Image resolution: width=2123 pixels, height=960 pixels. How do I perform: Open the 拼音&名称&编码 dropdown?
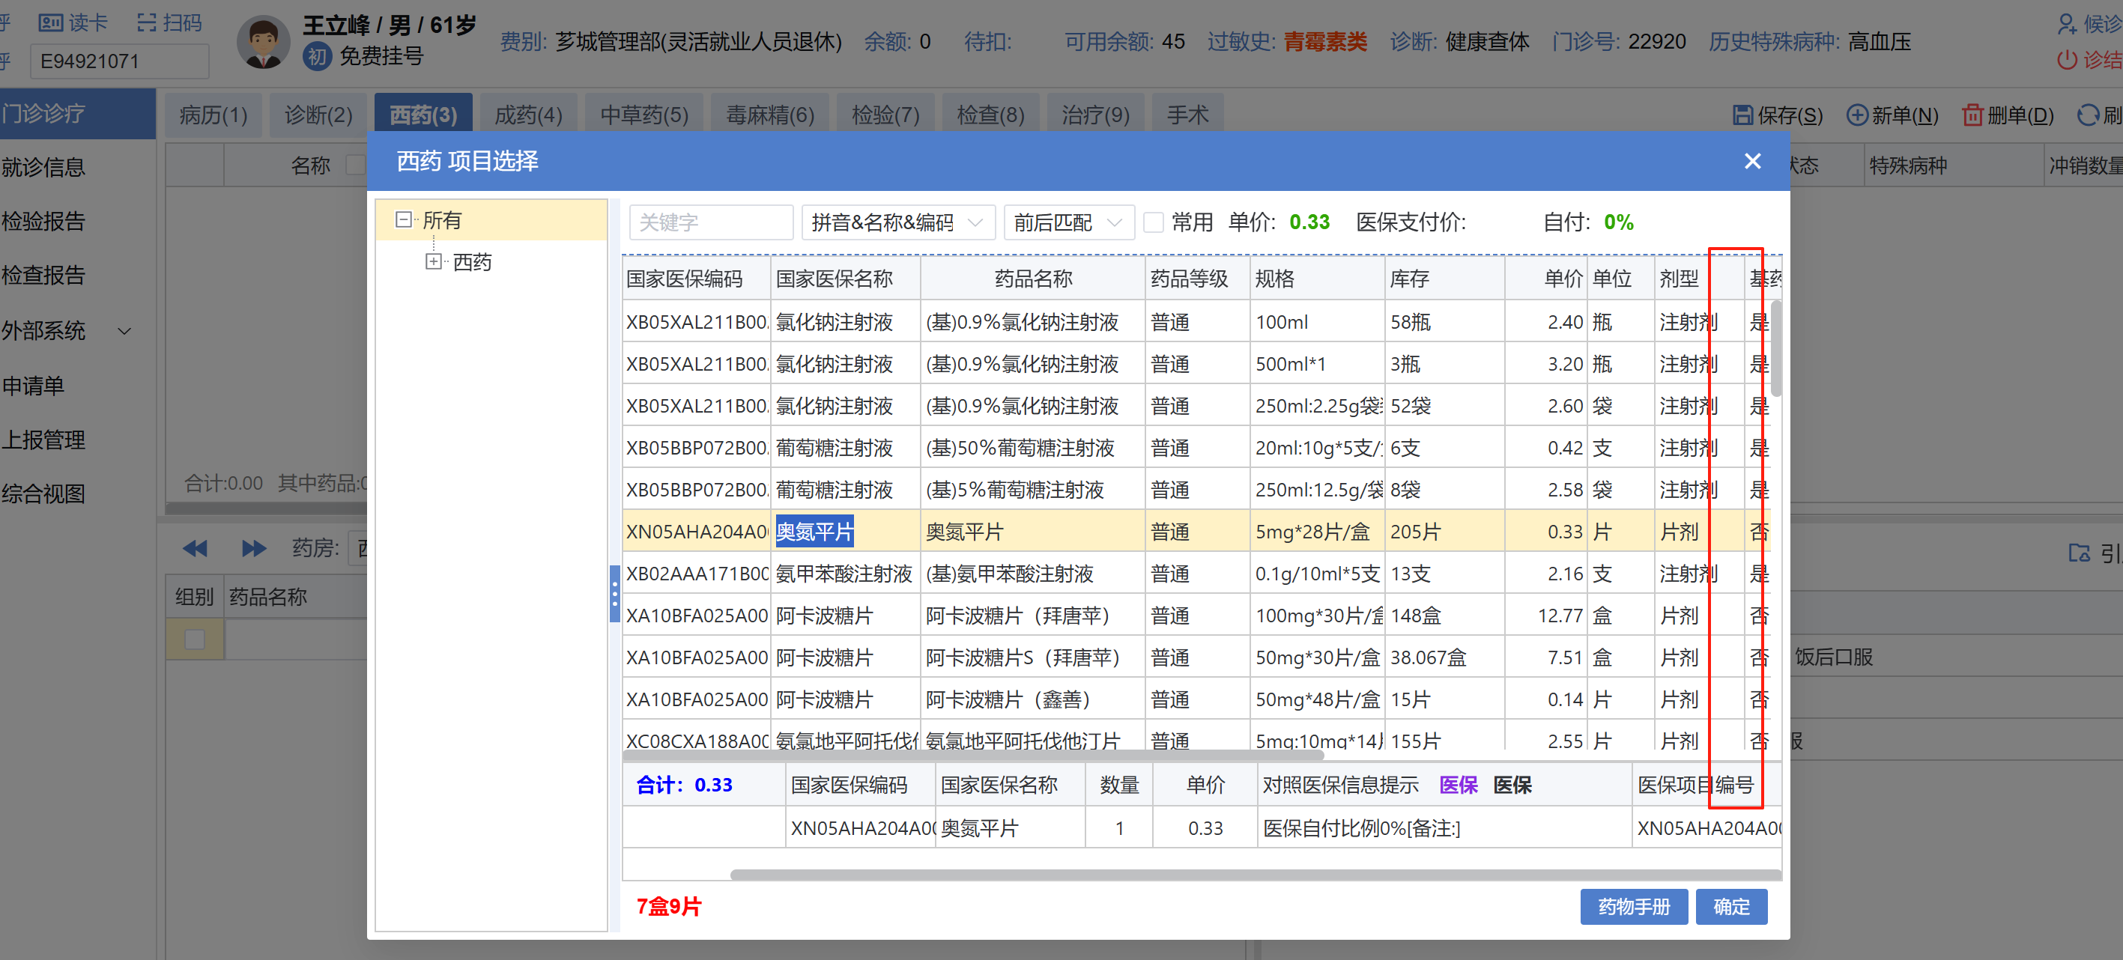tap(897, 222)
